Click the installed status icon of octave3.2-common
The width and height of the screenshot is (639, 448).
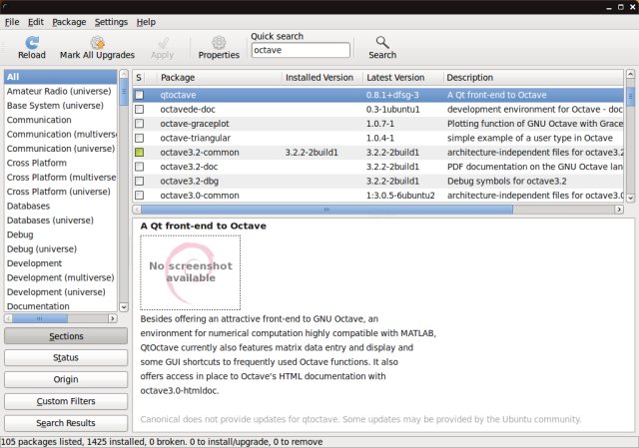[139, 153]
